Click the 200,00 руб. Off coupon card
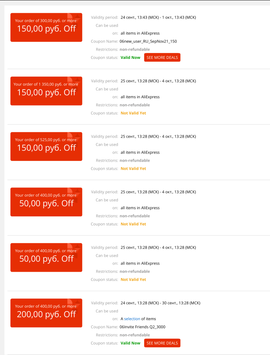 point(46,313)
